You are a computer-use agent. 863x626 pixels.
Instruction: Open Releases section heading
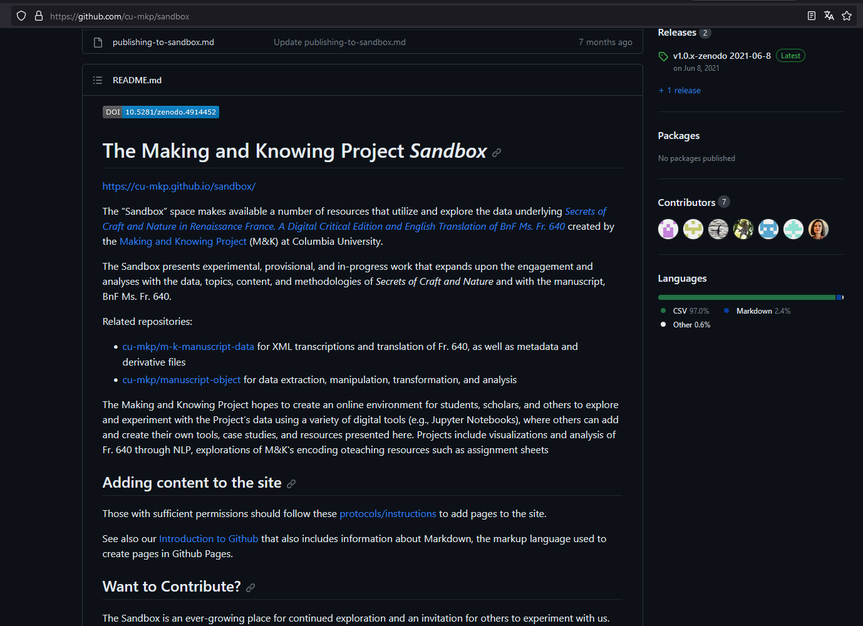[x=677, y=33]
